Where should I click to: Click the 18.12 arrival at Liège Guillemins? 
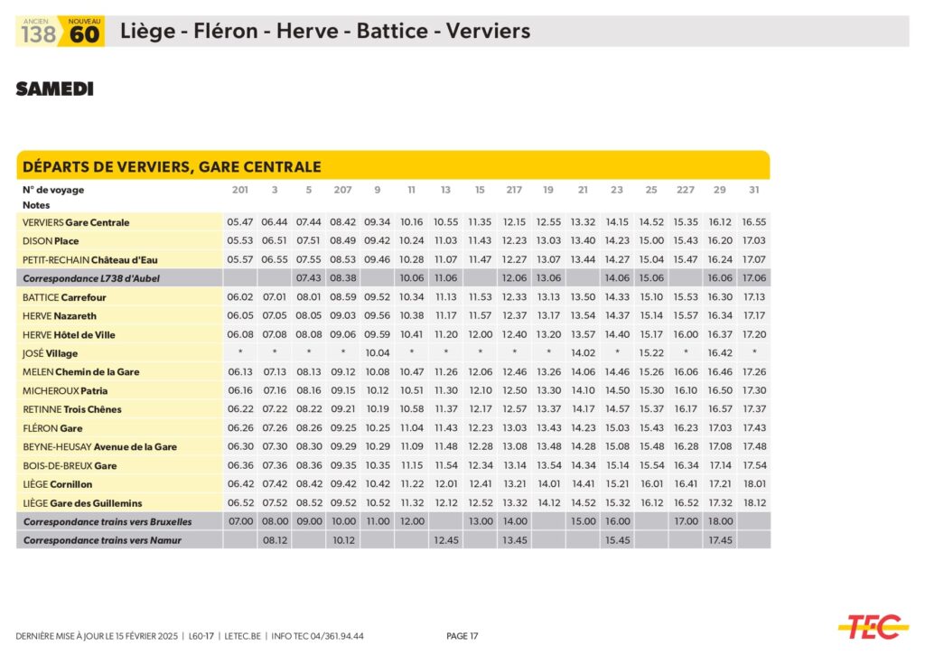(x=754, y=503)
